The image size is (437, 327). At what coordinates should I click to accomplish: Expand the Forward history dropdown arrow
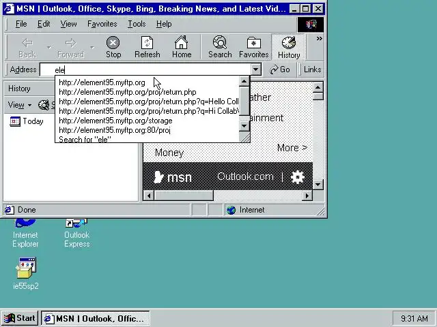coord(92,48)
